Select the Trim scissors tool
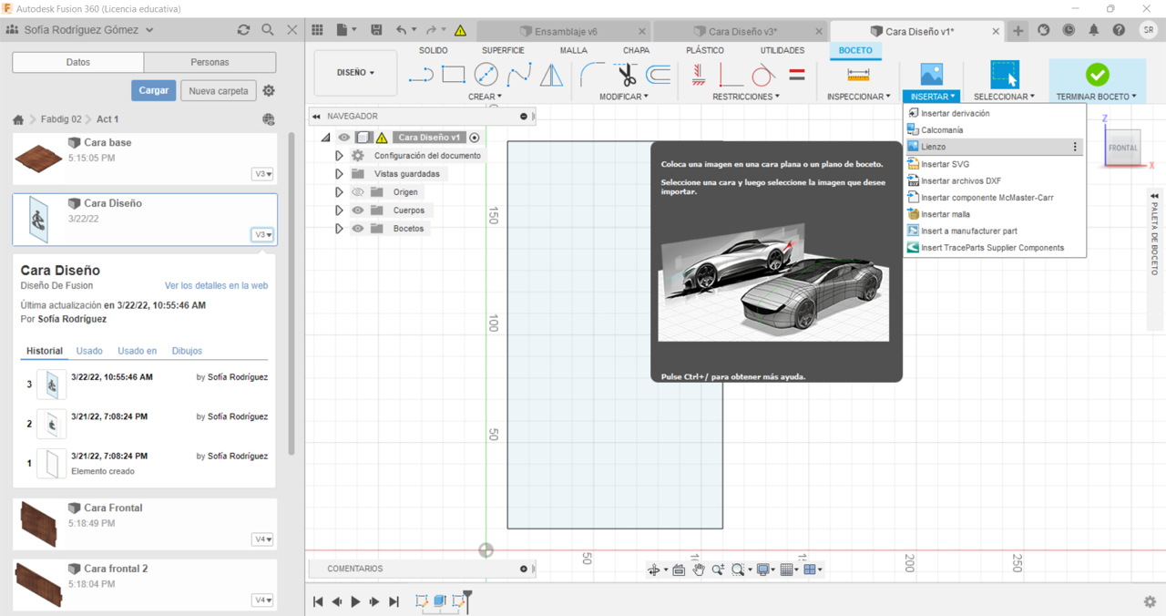 [626, 75]
